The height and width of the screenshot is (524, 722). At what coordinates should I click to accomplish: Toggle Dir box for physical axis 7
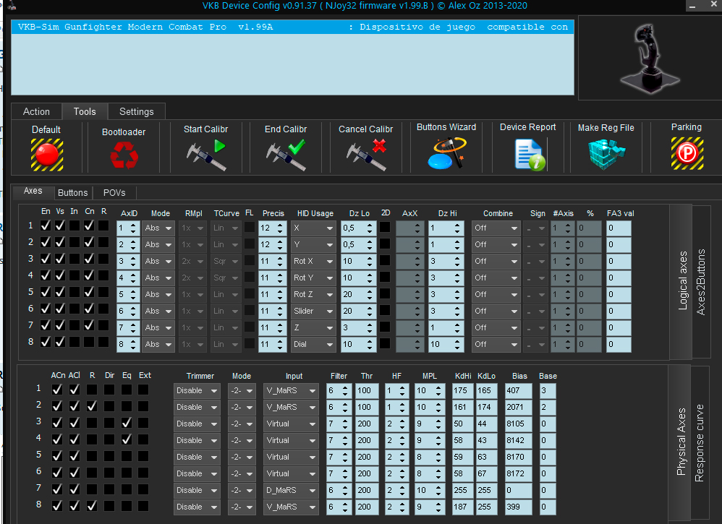click(109, 489)
